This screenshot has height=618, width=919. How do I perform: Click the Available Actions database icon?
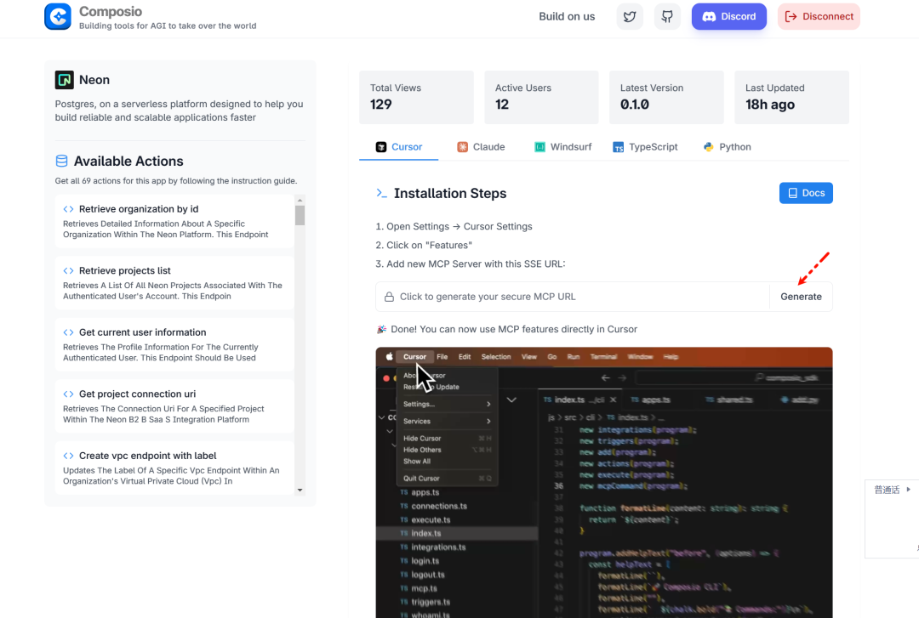tap(61, 162)
